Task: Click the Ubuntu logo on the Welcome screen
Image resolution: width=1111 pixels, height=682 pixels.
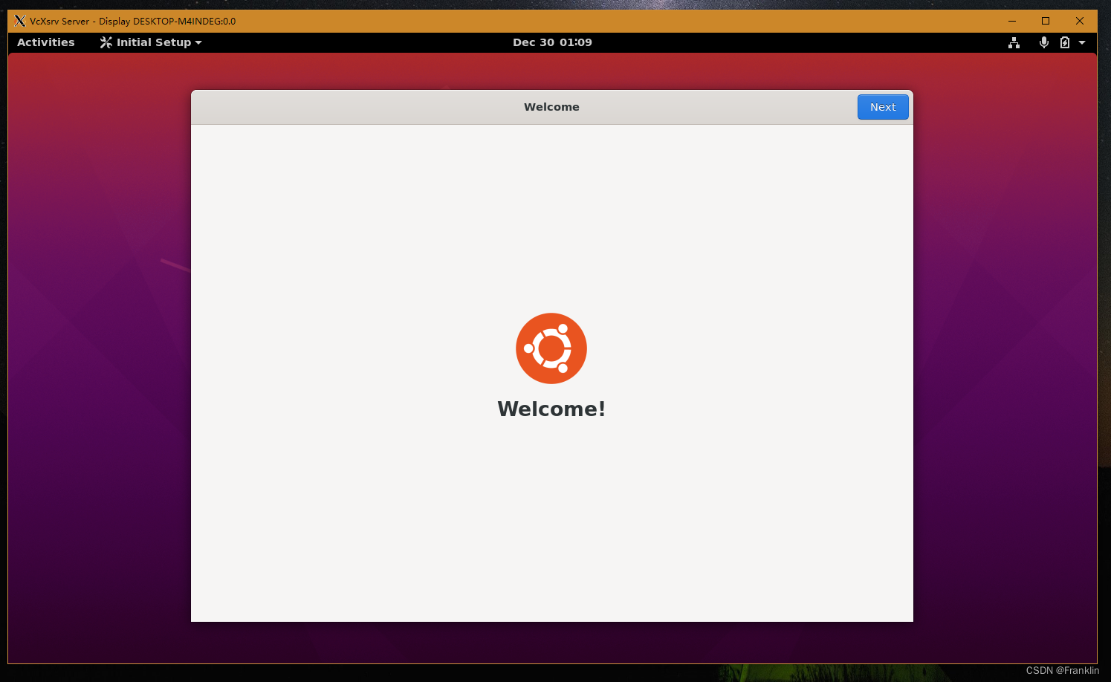Action: tap(551, 348)
